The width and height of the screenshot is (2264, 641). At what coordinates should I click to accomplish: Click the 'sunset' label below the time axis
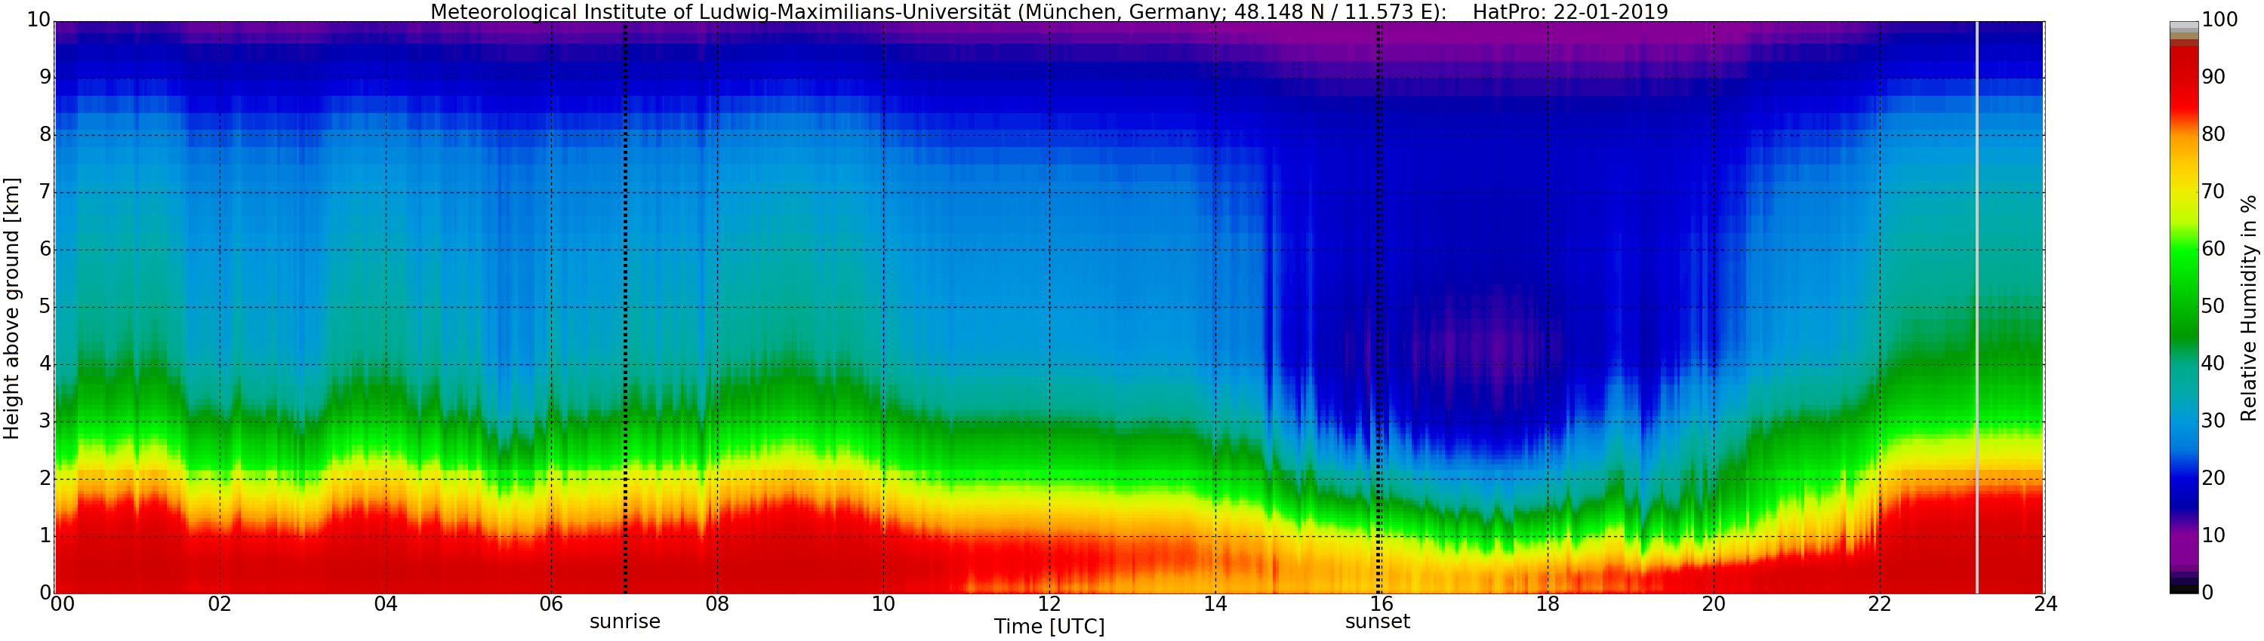tap(1377, 621)
